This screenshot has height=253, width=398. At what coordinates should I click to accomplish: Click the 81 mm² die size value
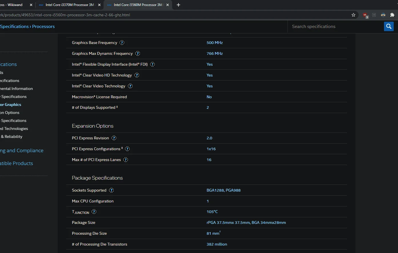[214, 233]
